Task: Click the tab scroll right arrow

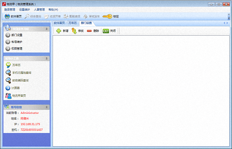Action: tap(227, 23)
